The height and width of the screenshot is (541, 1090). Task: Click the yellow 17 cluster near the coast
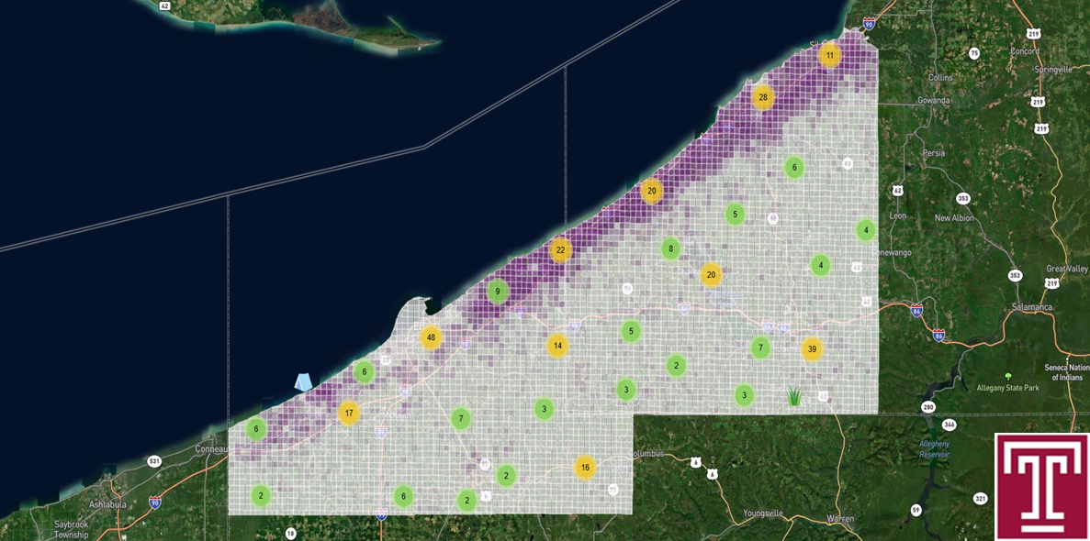point(349,413)
